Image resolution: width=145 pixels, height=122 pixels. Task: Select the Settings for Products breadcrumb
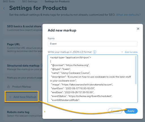[57, 1]
